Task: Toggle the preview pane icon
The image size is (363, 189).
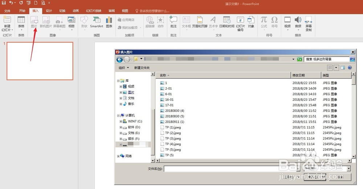Action: tap(343, 67)
